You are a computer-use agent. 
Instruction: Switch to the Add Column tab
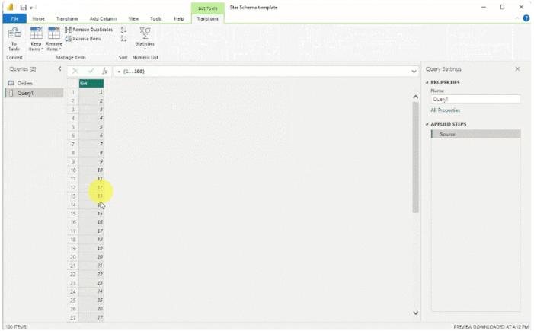(x=103, y=18)
